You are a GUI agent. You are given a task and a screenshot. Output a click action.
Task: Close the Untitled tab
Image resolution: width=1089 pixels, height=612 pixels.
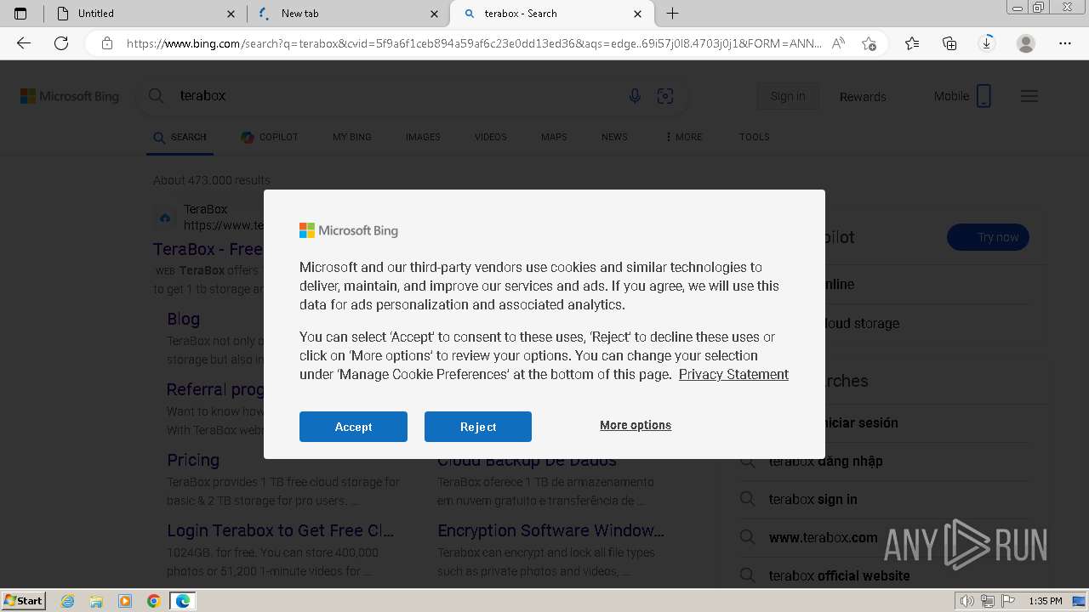[231, 14]
